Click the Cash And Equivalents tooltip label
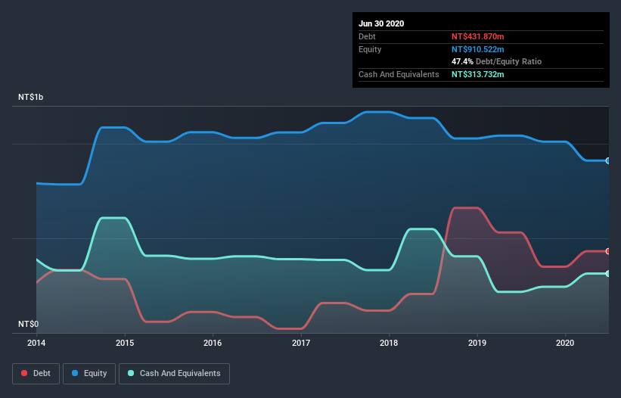The image size is (621, 398). [399, 74]
